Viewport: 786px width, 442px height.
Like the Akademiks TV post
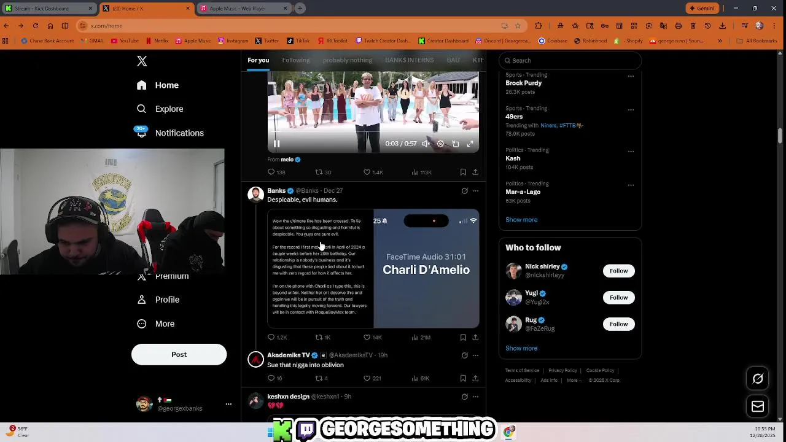click(x=372, y=378)
